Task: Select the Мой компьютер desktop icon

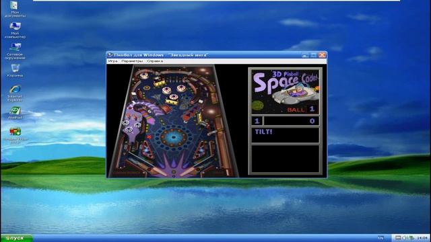Action: pos(15,30)
